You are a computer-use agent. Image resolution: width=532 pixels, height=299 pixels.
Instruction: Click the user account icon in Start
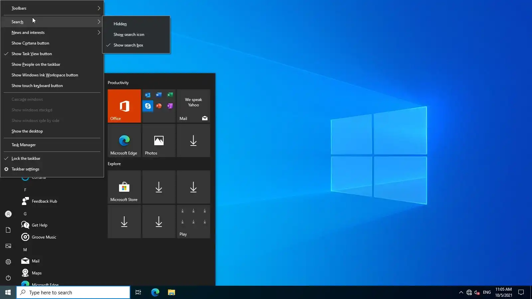point(8,214)
